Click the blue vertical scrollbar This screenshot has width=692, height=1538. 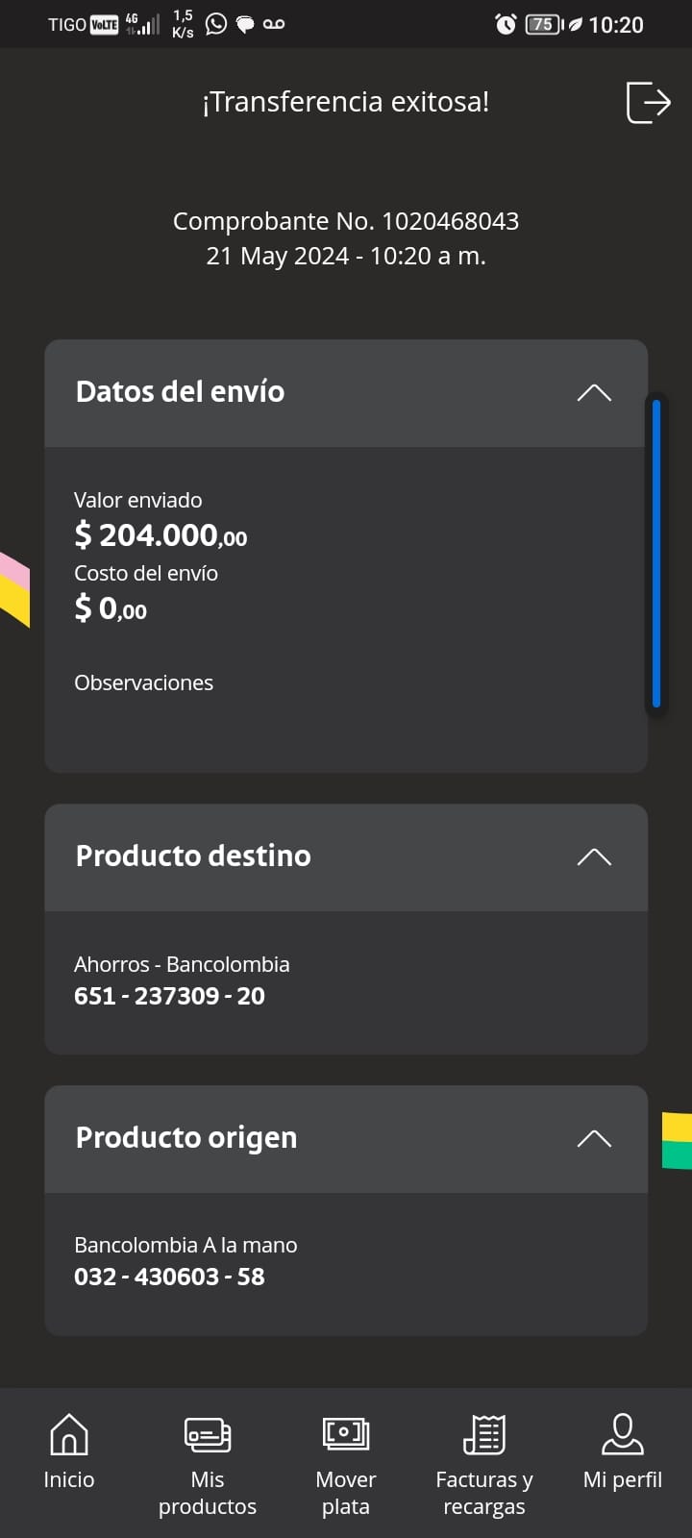[656, 553]
